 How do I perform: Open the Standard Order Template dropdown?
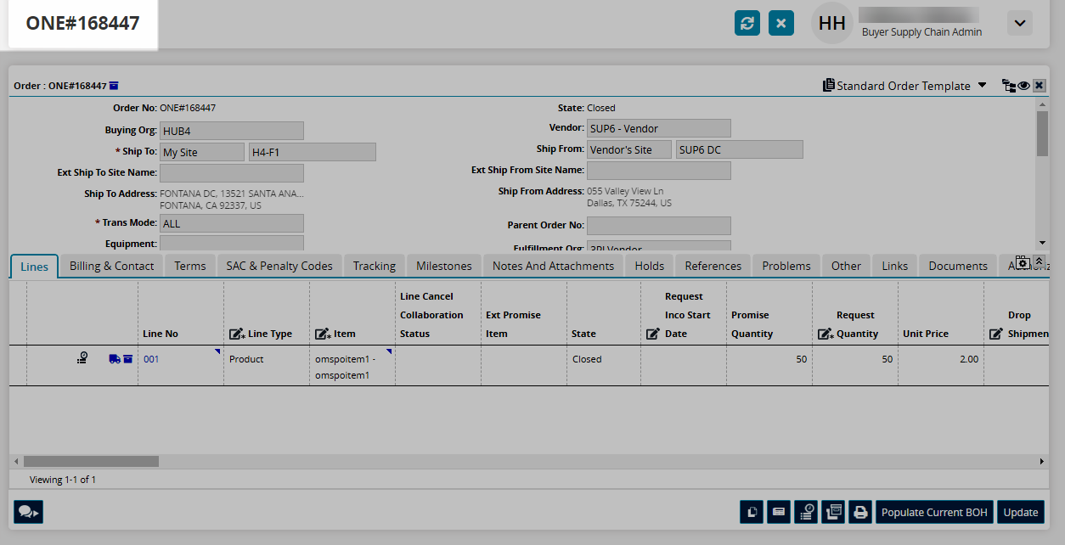[x=905, y=86]
